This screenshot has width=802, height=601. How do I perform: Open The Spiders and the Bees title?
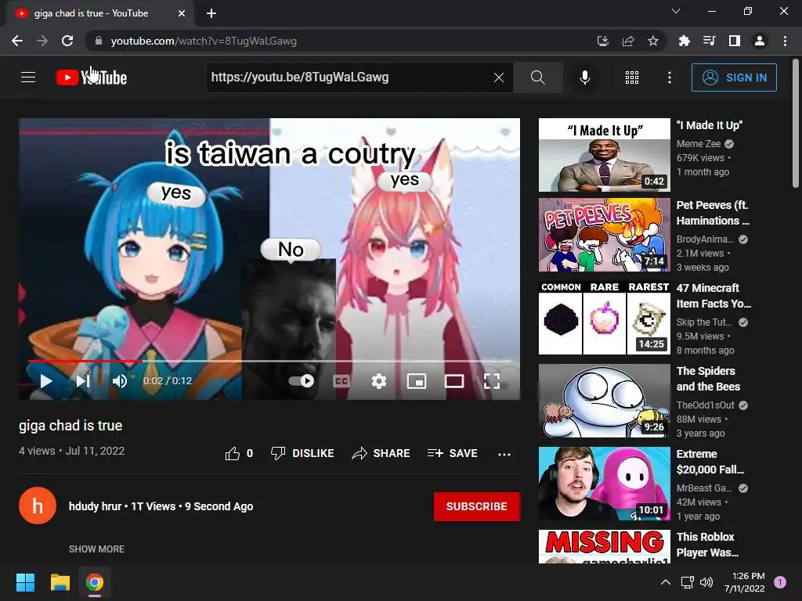point(708,379)
